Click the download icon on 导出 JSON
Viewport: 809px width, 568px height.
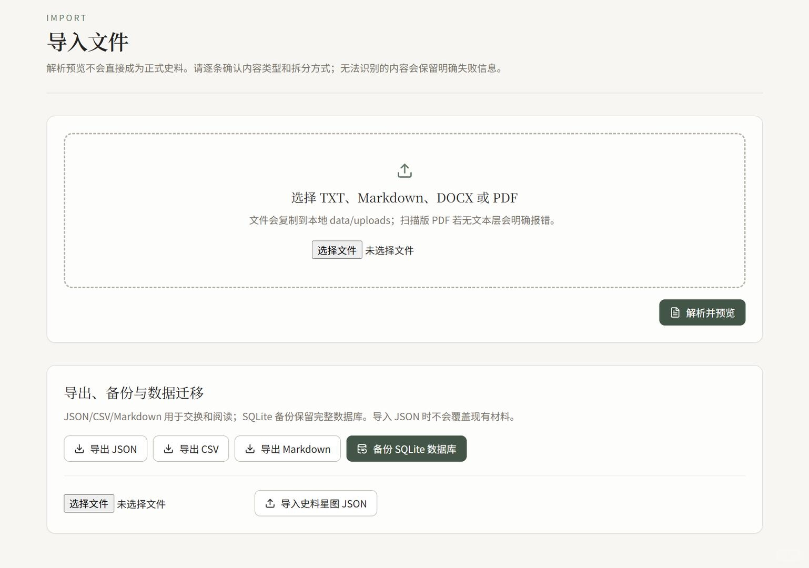click(x=79, y=449)
